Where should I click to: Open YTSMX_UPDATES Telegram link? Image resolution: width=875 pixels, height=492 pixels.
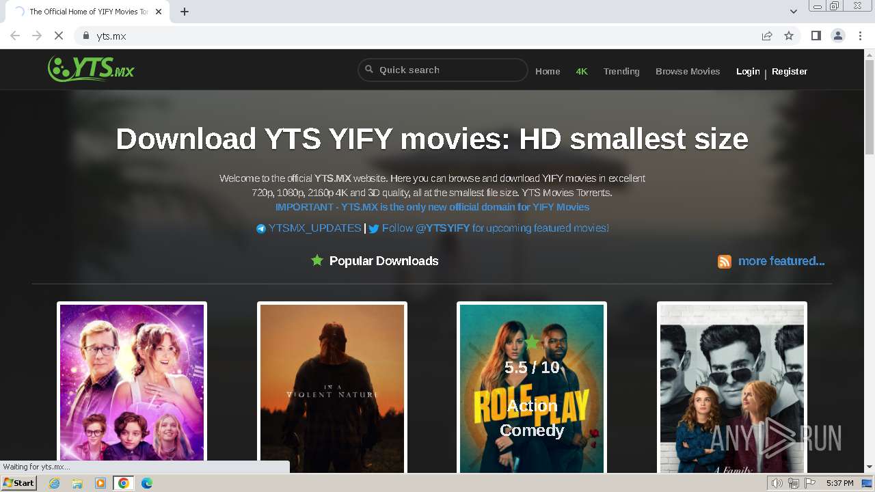click(314, 228)
